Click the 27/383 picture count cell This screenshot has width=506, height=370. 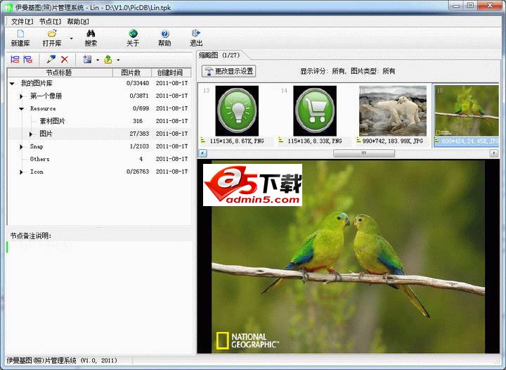pos(139,134)
